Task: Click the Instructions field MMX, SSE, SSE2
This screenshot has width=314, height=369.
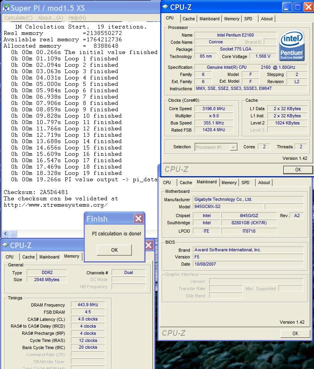Action: pos(251,89)
